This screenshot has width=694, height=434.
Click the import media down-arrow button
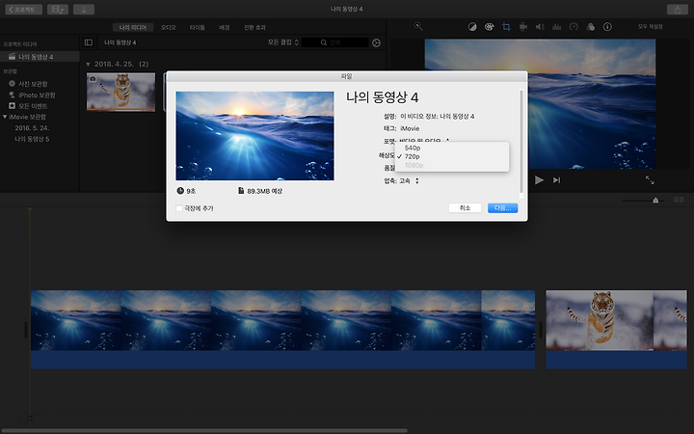84,10
